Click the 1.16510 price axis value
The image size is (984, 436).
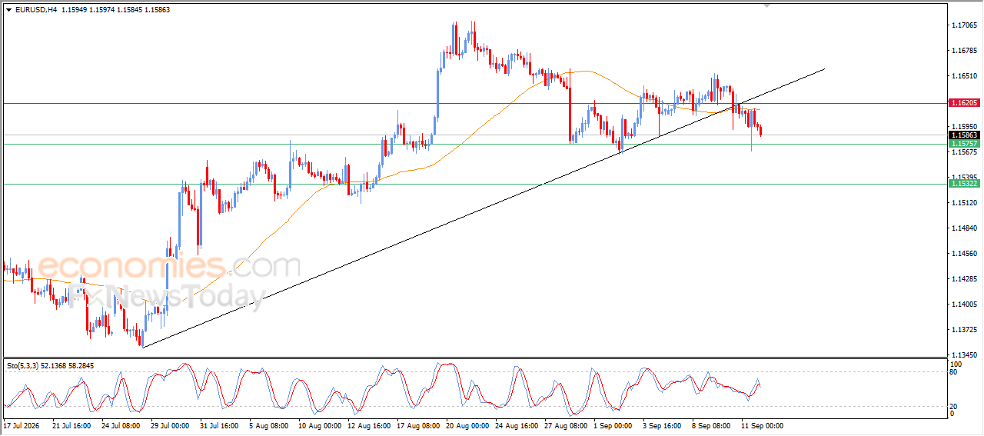[965, 76]
